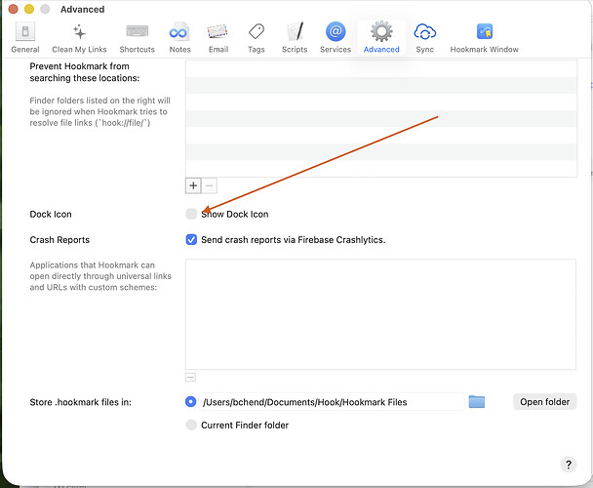Open the Scripts preferences pane
The image size is (593, 488).
(295, 38)
